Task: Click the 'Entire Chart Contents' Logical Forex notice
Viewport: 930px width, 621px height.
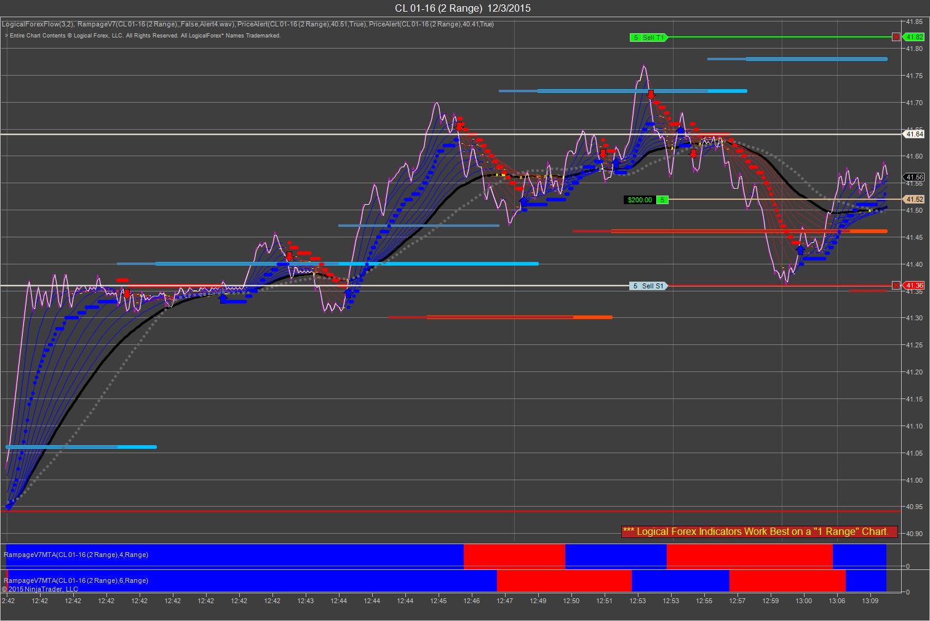Action: (x=143, y=36)
